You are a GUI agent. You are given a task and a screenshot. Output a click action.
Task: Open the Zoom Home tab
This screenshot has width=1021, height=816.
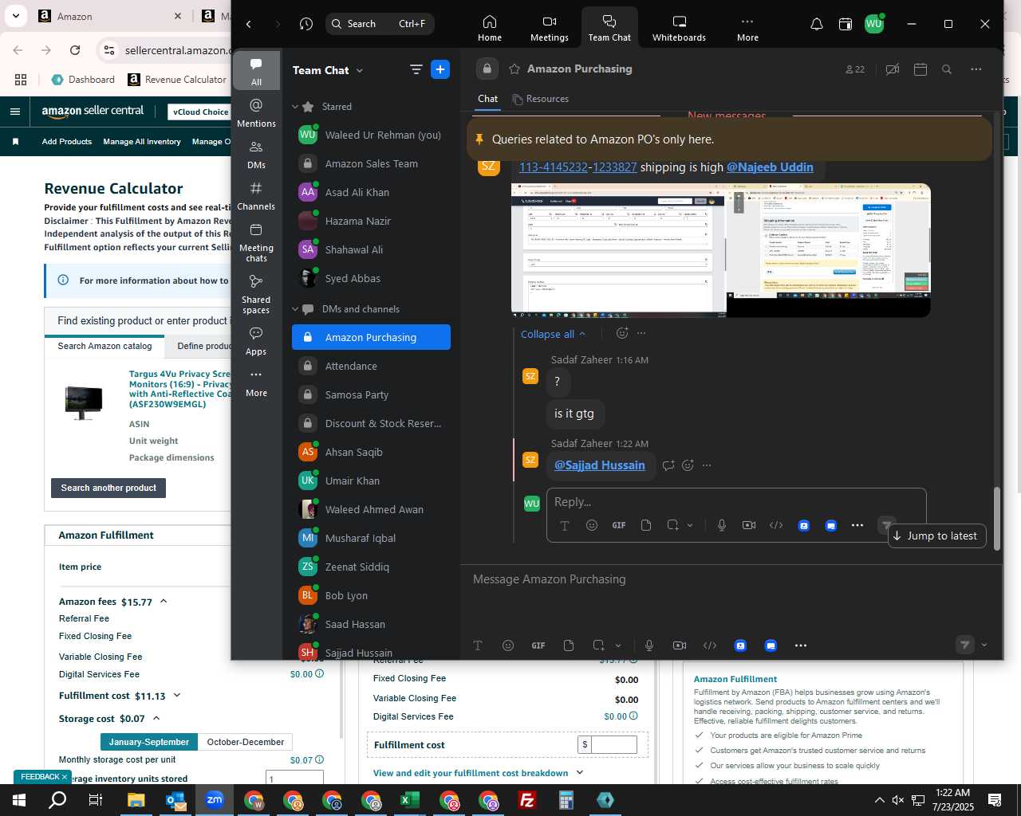490,27
